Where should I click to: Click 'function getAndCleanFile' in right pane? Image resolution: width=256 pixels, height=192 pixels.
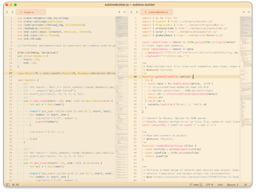tap(168, 77)
